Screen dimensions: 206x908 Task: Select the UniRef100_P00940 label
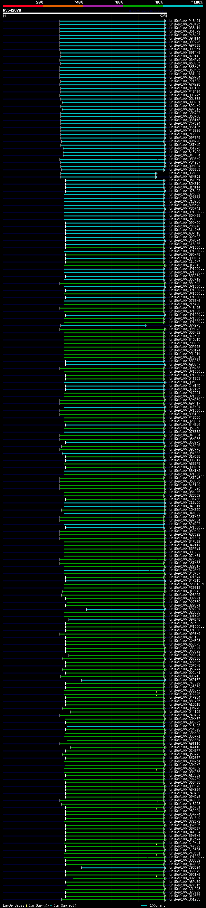[x=185, y=226]
